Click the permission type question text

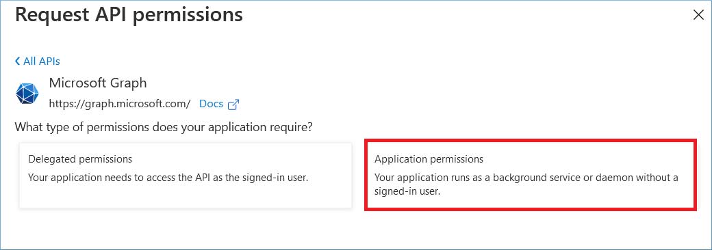[164, 127]
